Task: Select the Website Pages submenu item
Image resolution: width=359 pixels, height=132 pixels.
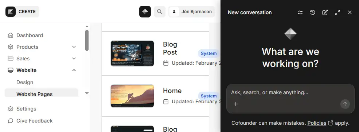Action: point(42,93)
